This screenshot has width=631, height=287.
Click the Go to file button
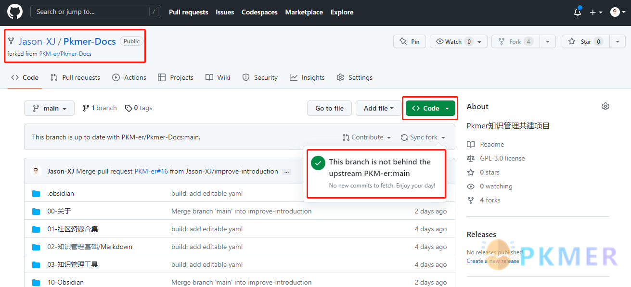tap(330, 108)
